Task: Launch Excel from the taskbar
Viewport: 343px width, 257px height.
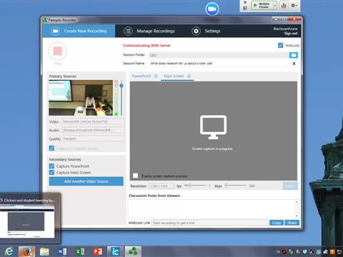Action: click(80, 251)
